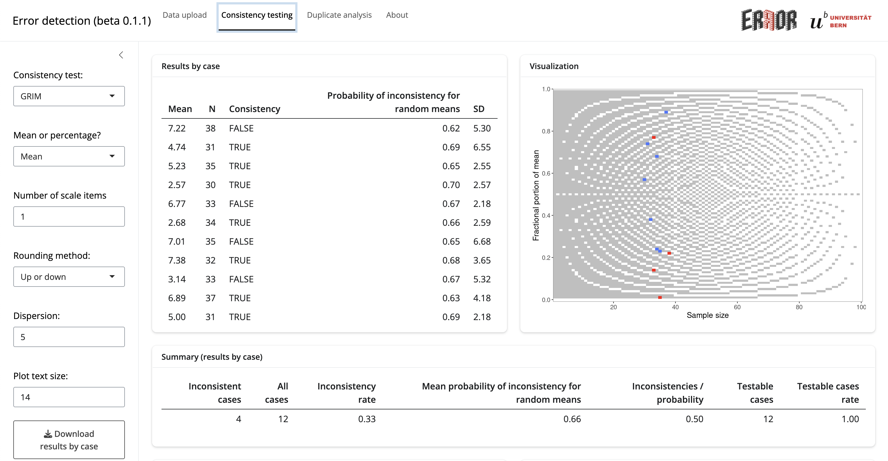Click Download results by case button
This screenshot has height=461, width=888.
click(x=69, y=440)
